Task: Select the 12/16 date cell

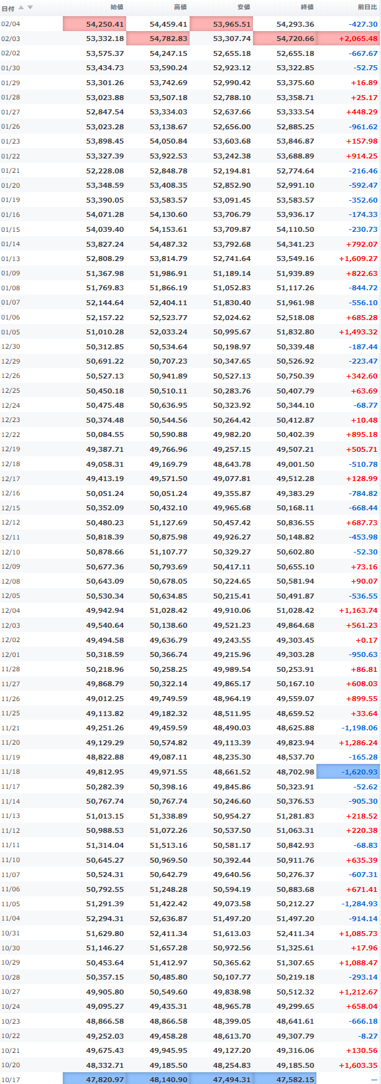Action: pyautogui.click(x=11, y=494)
